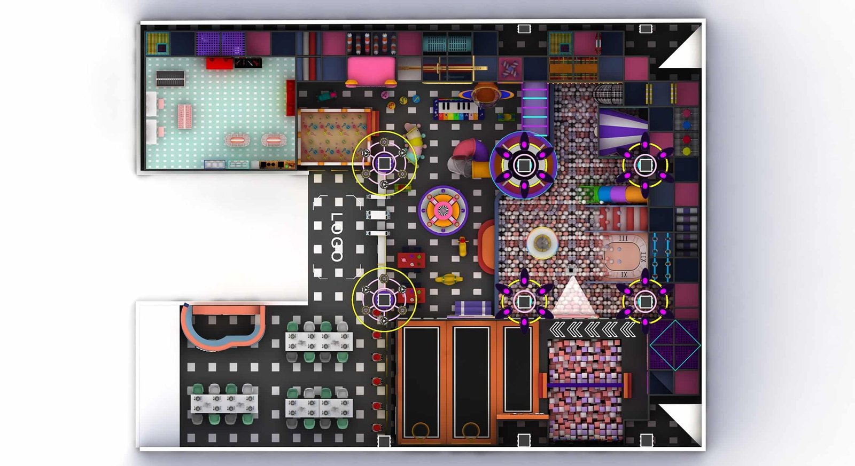The height and width of the screenshot is (466, 855).
Task: Click the yellow toy airplane ride
Action: [449, 279]
